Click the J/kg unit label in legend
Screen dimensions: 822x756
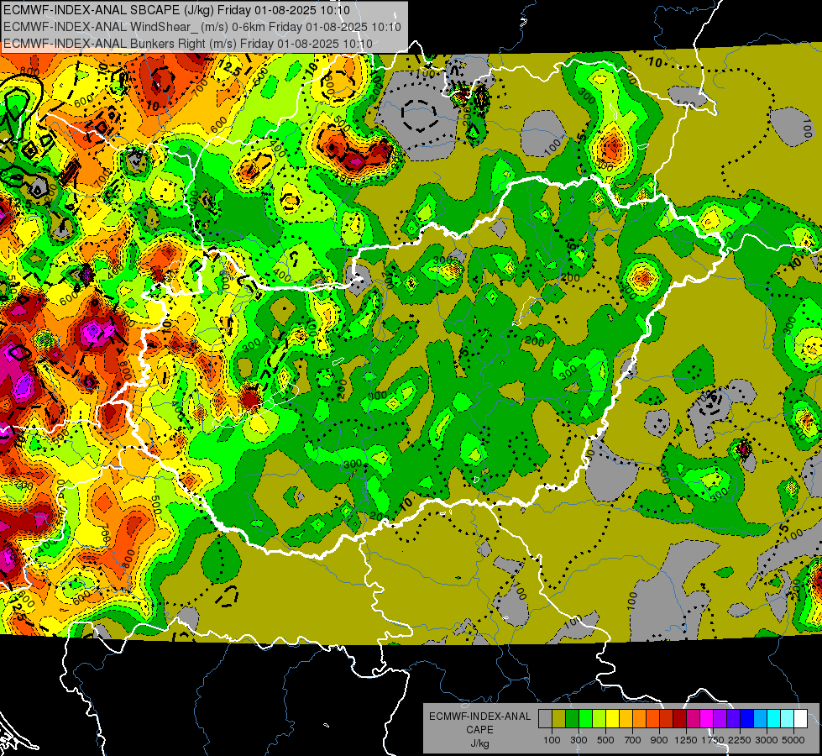479,743
